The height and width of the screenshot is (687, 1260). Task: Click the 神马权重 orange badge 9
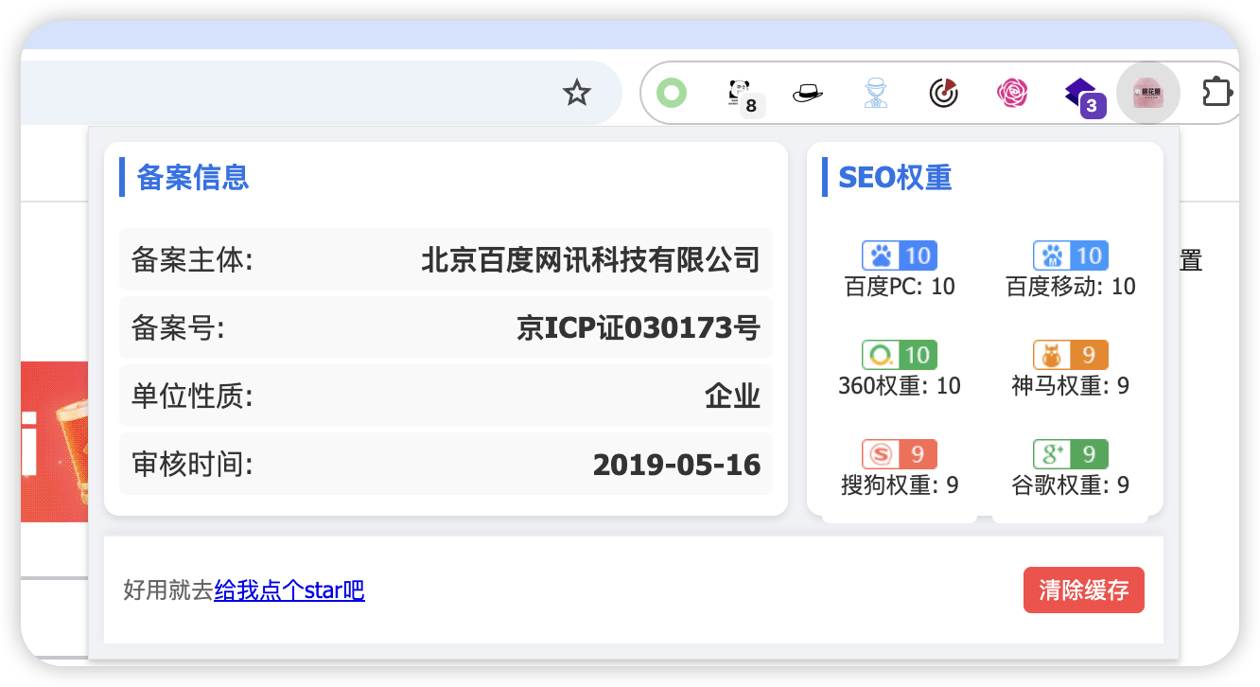pos(1069,354)
